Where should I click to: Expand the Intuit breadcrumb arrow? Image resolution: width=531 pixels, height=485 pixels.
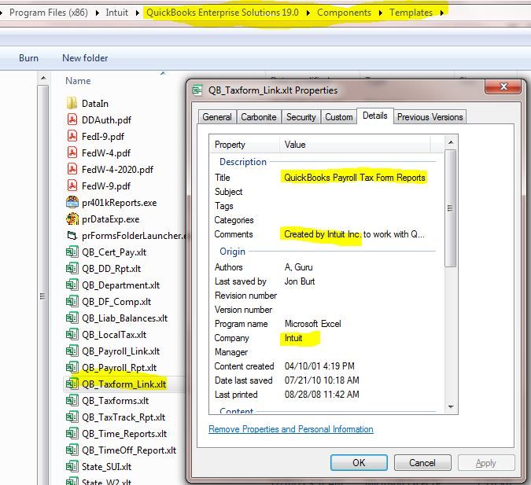pos(137,13)
